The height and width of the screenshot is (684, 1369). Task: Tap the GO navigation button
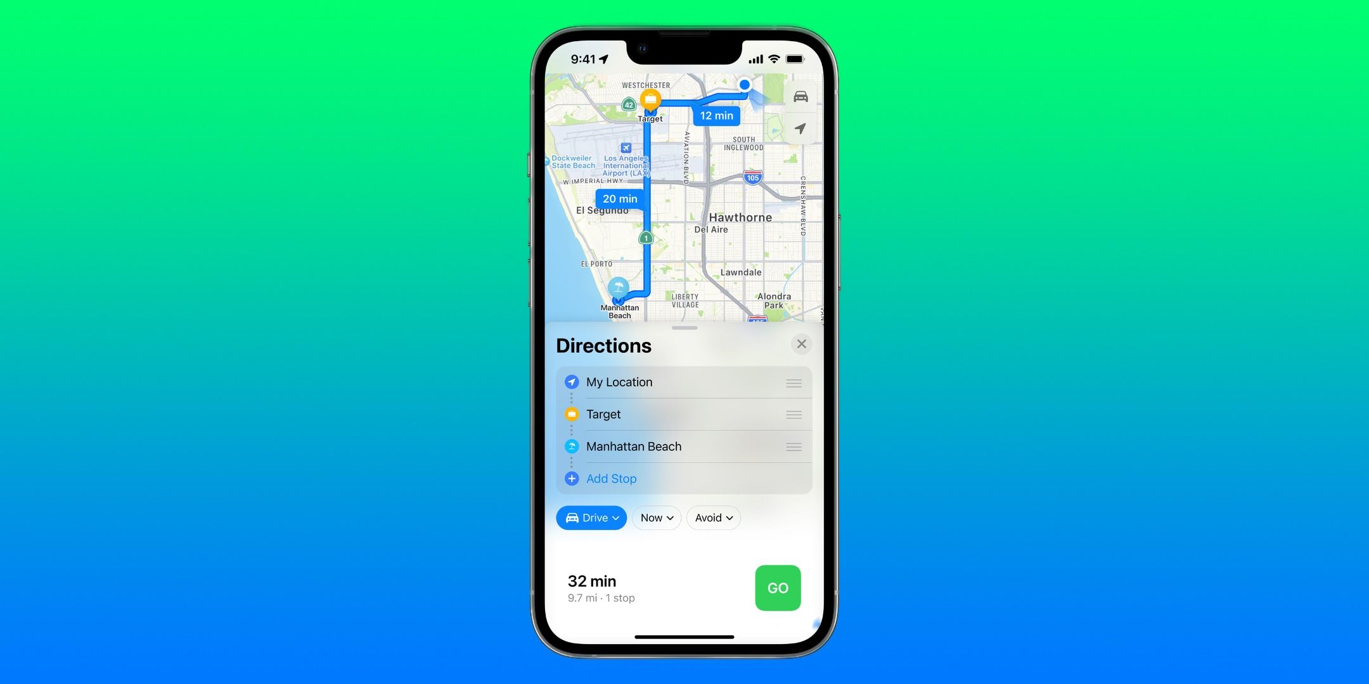[x=776, y=588]
